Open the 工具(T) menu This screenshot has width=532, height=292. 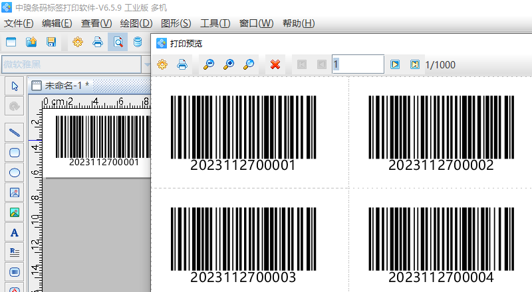pos(215,23)
